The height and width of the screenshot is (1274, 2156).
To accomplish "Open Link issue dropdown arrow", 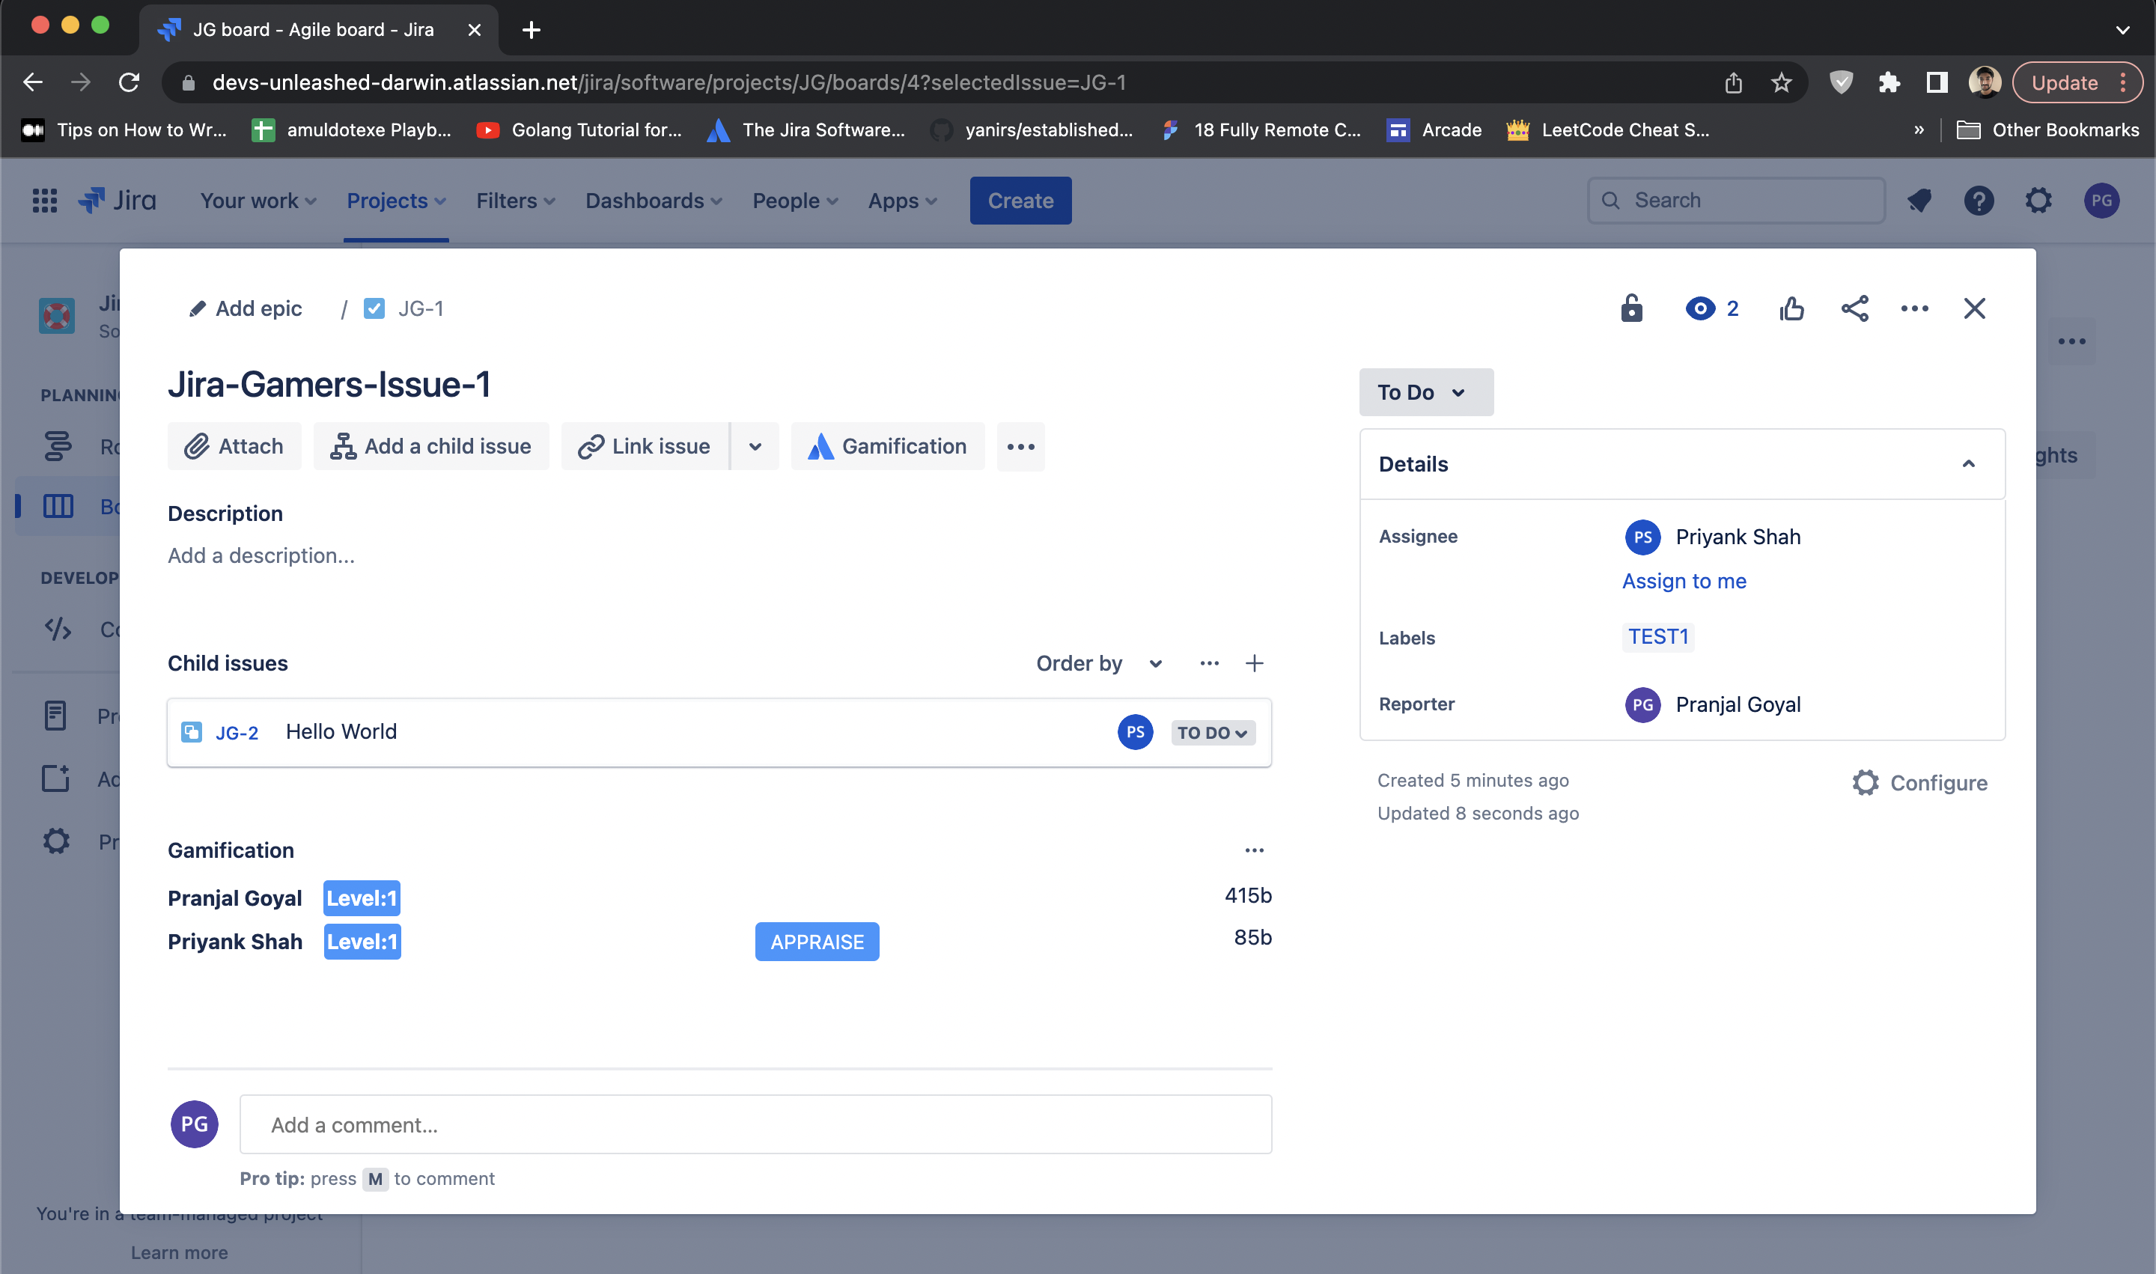I will (x=755, y=446).
